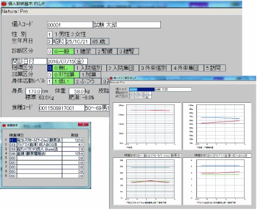Click the weight field showing 58.0
Screen dimensions: 257x210
(x=77, y=91)
